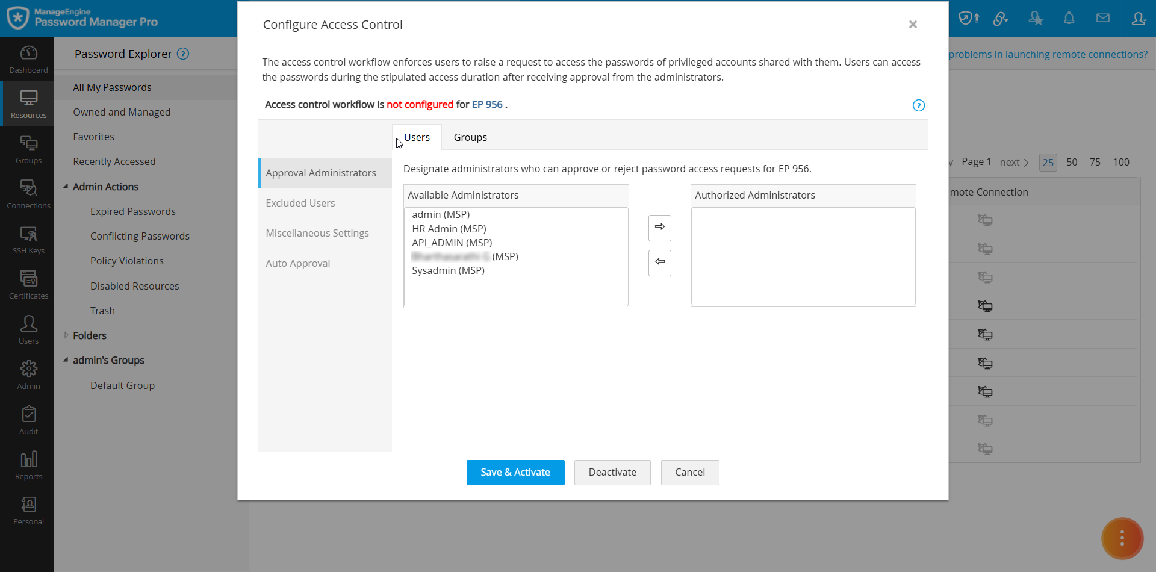The image size is (1156, 572).
Task: Switch to the Groups tab
Action: coord(470,137)
